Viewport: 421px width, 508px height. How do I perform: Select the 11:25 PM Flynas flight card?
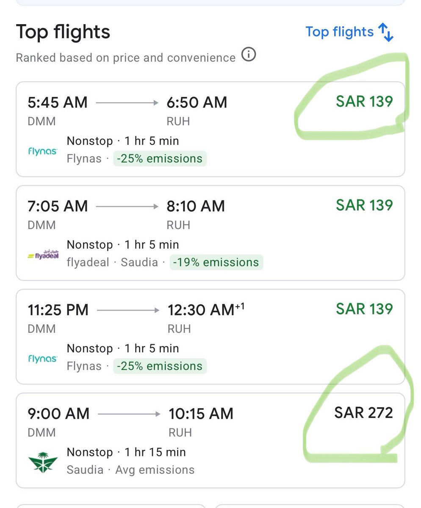pos(210,337)
